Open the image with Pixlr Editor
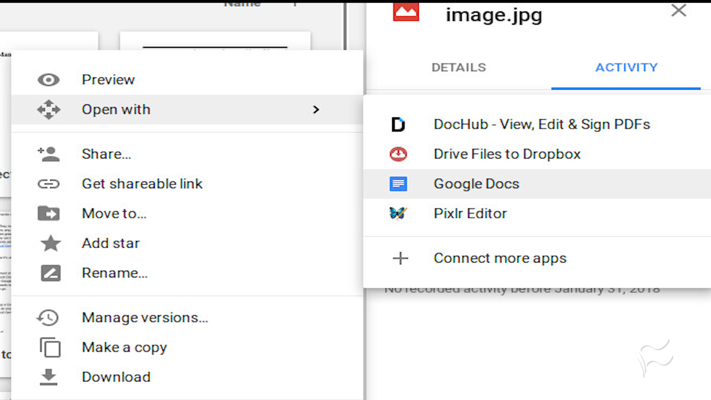Screen dimensions: 711x400 tap(537, 213)
